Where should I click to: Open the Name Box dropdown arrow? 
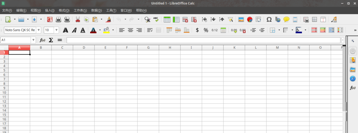[x=34, y=40]
